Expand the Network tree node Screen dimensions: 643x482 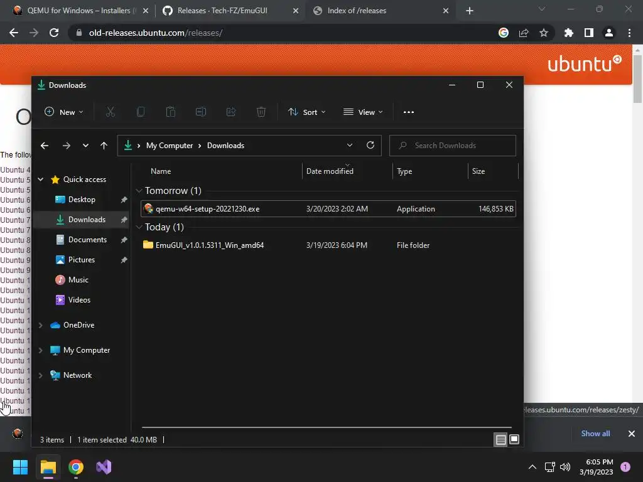[x=41, y=375]
